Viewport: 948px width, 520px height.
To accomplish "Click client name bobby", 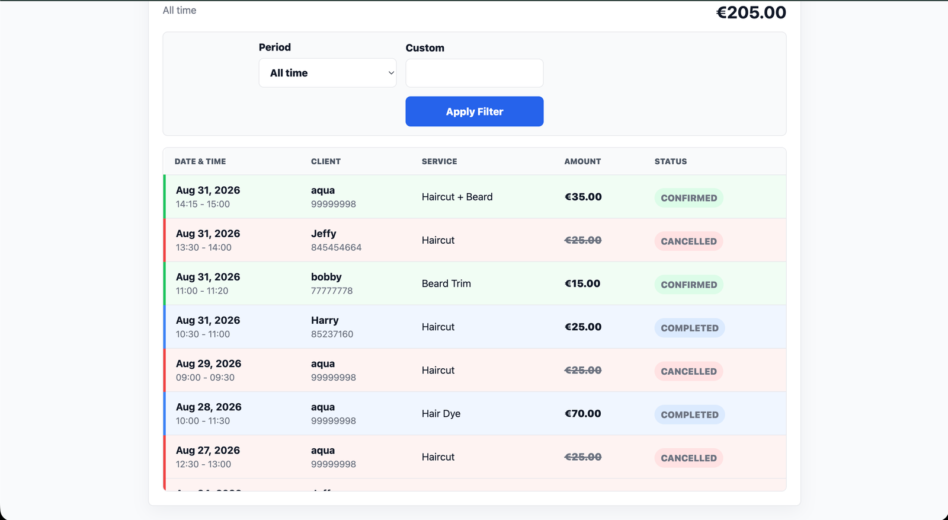I will point(326,277).
